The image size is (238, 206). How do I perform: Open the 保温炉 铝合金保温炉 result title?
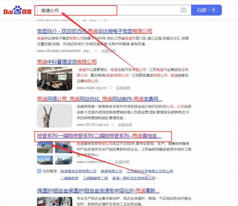tap(99, 190)
